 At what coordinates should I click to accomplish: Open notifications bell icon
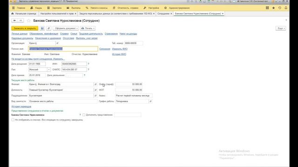[x=286, y=8]
